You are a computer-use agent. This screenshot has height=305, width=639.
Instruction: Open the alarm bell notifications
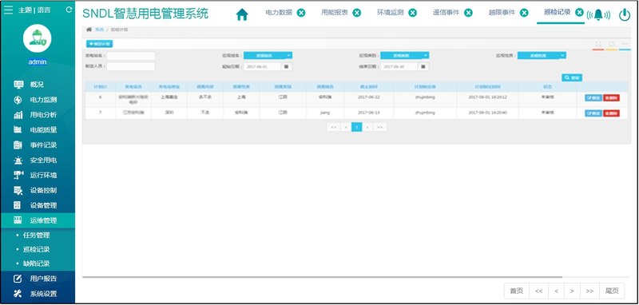598,15
